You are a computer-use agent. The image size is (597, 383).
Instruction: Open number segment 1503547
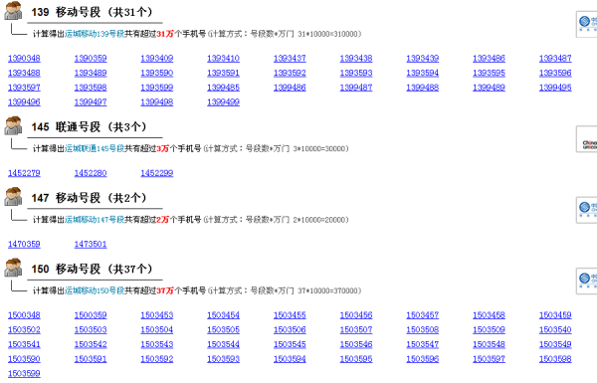click(423, 344)
